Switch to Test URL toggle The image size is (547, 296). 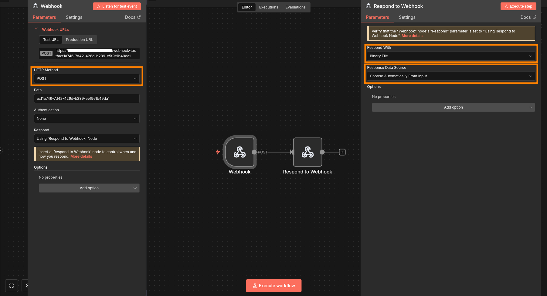51,40
